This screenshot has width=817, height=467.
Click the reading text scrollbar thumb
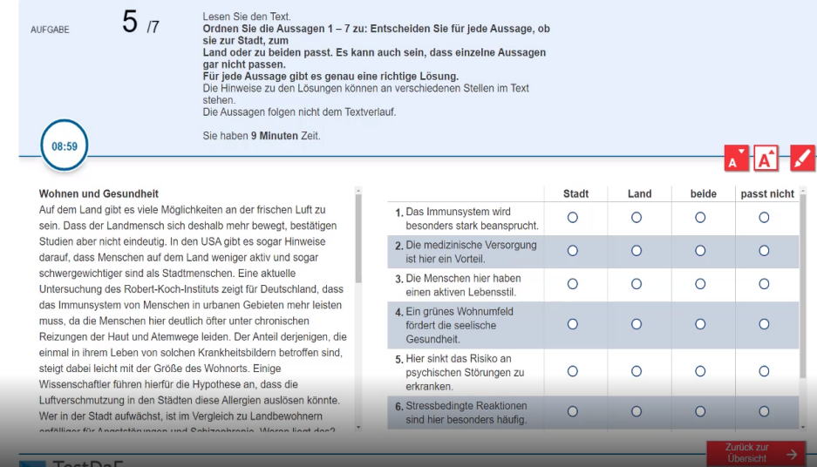(x=358, y=239)
